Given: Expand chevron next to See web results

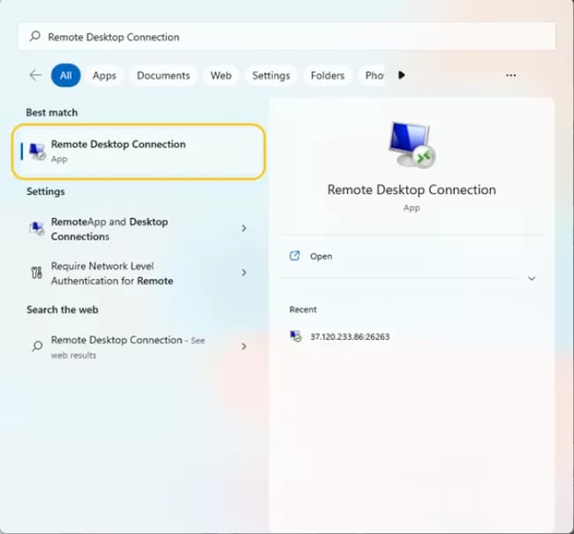Looking at the screenshot, I should coord(244,346).
